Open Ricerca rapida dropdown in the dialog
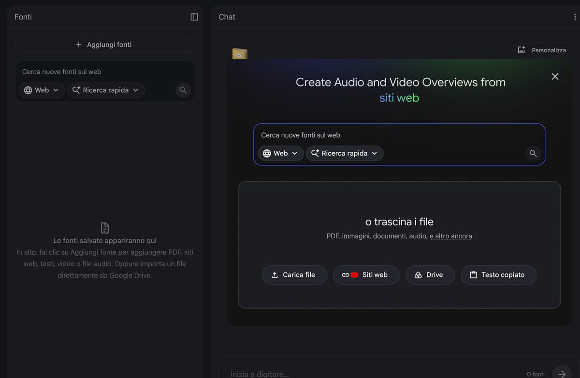 [345, 153]
